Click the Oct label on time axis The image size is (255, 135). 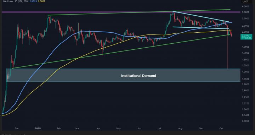pos(221,129)
